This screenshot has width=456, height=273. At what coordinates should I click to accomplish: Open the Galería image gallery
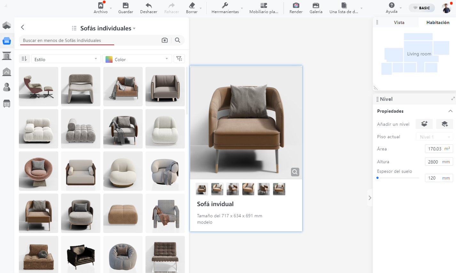316,6
